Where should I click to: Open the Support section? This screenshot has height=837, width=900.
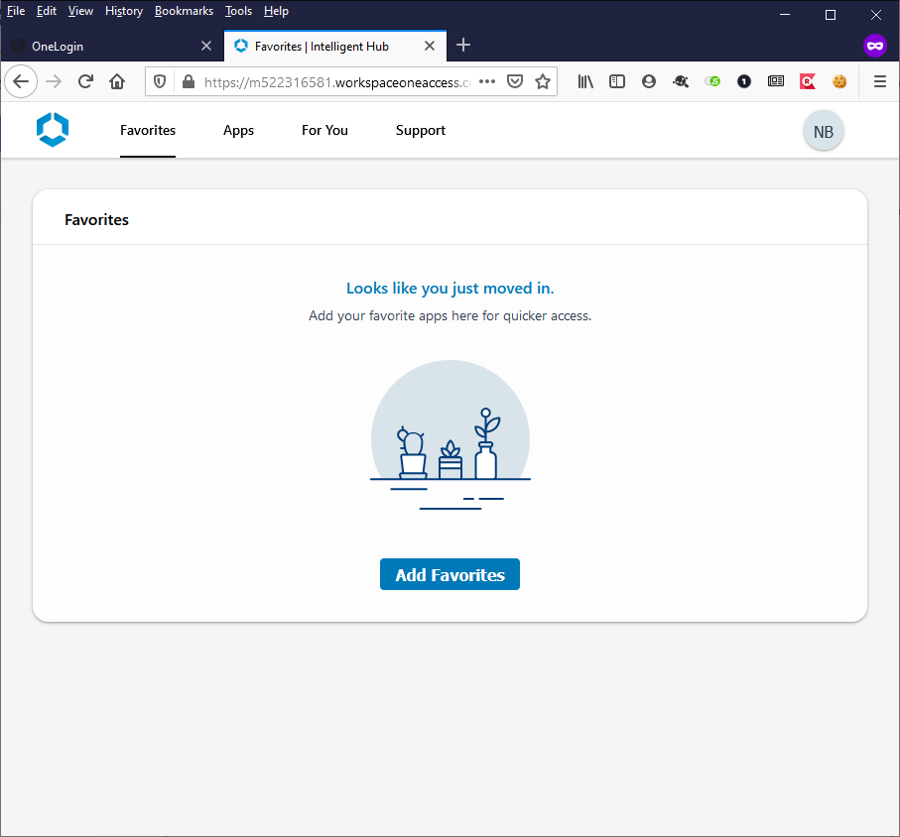click(x=420, y=130)
